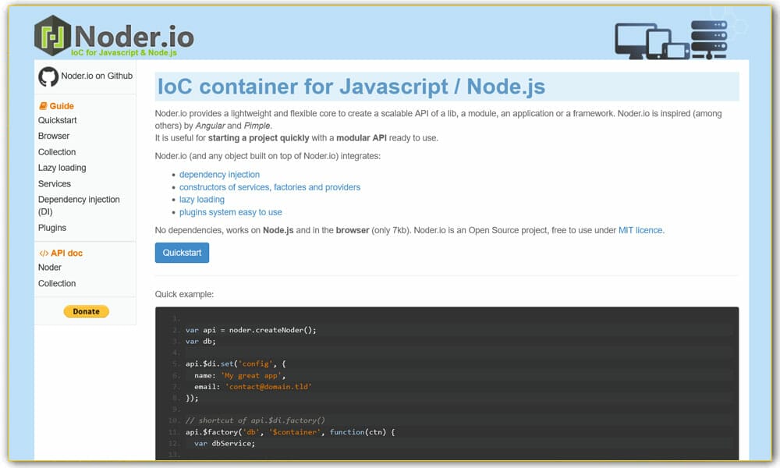Viewport: 780px width, 468px height.
Task: Open the Plugins page
Action: pyautogui.click(x=52, y=227)
